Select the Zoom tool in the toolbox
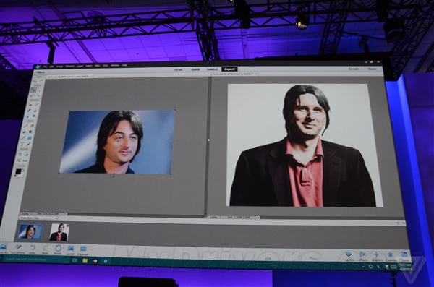The image size is (434, 287). coord(35,82)
